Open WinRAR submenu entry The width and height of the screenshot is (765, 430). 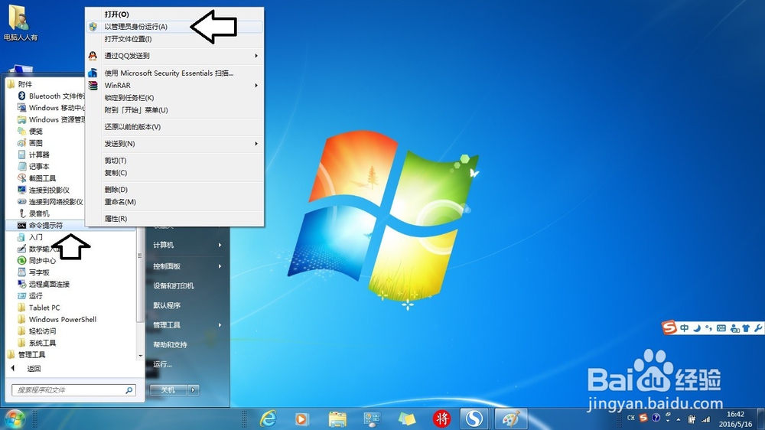tap(174, 86)
